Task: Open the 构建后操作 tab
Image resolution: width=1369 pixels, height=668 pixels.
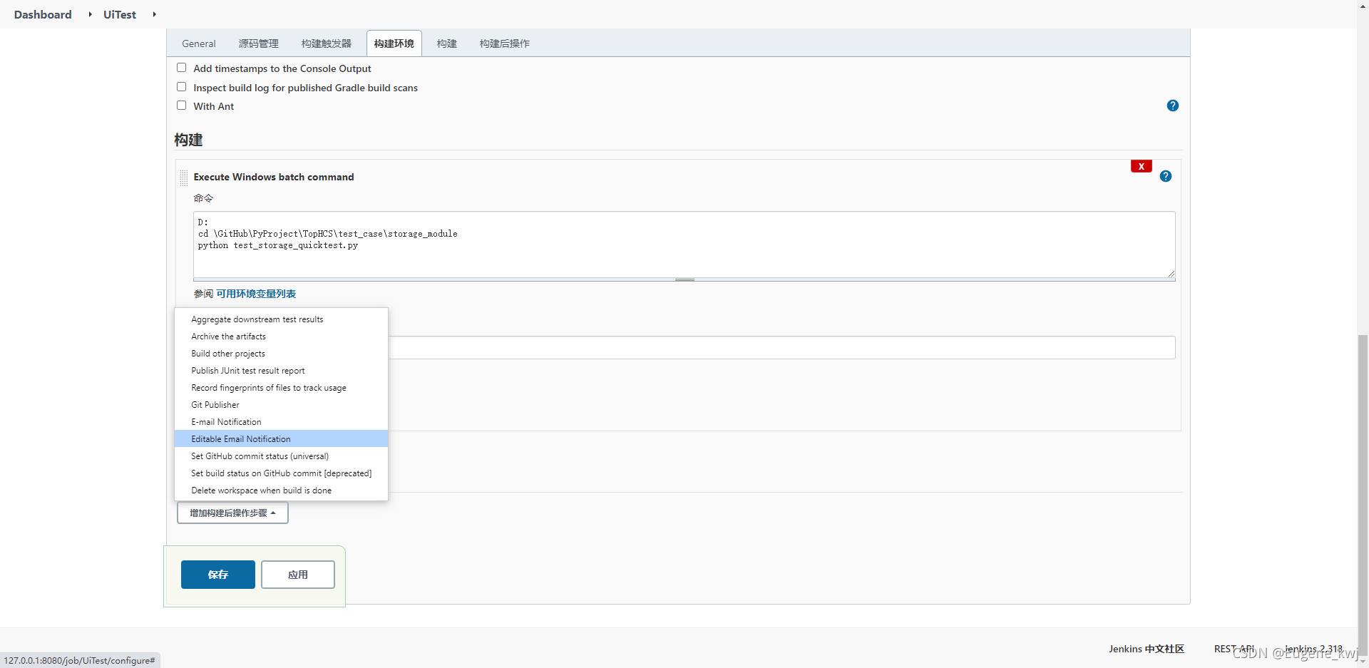Action: [504, 43]
